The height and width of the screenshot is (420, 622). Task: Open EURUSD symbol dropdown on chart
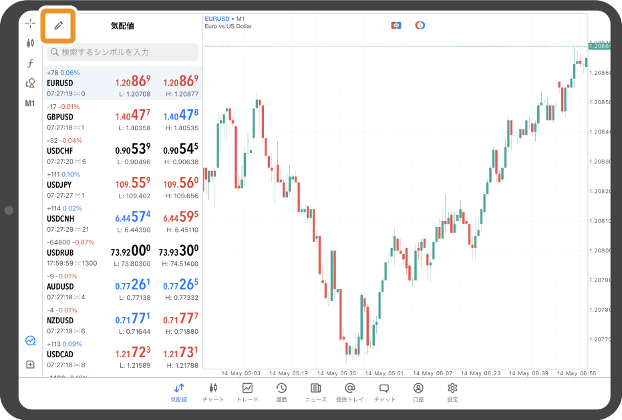point(219,19)
